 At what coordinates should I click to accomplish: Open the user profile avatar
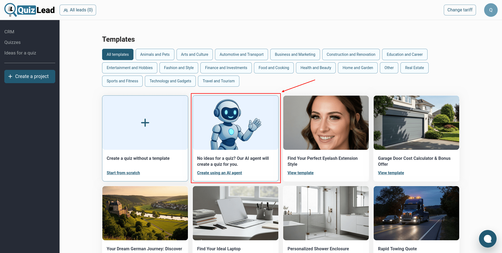[x=491, y=10]
